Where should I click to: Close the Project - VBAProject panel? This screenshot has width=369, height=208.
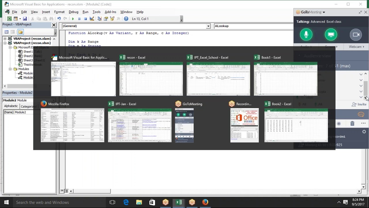[x=54, y=25]
